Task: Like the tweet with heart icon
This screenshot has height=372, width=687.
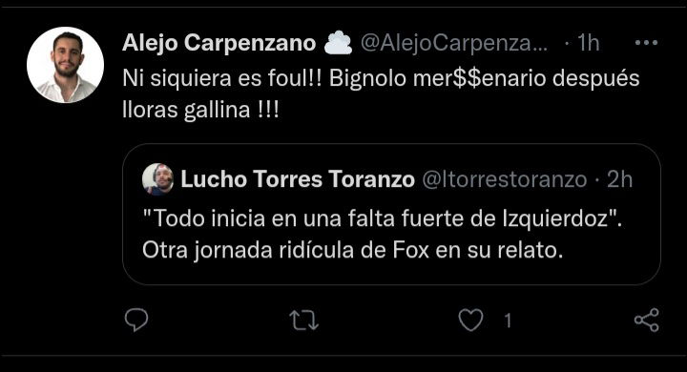Action: point(470,320)
